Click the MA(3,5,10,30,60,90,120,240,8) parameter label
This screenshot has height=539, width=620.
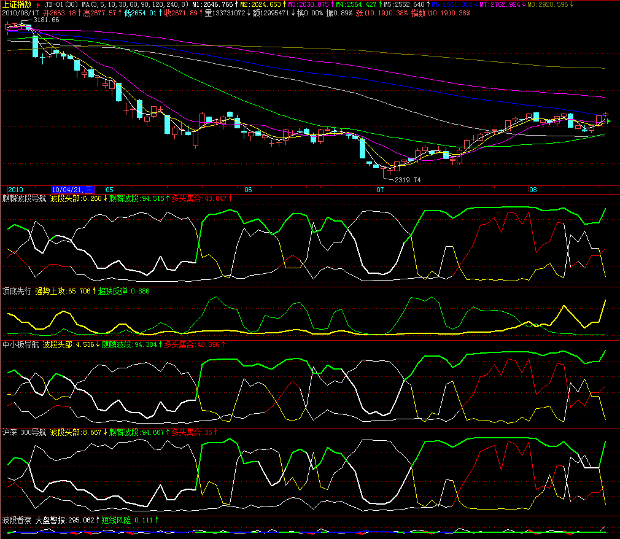coord(136,4)
